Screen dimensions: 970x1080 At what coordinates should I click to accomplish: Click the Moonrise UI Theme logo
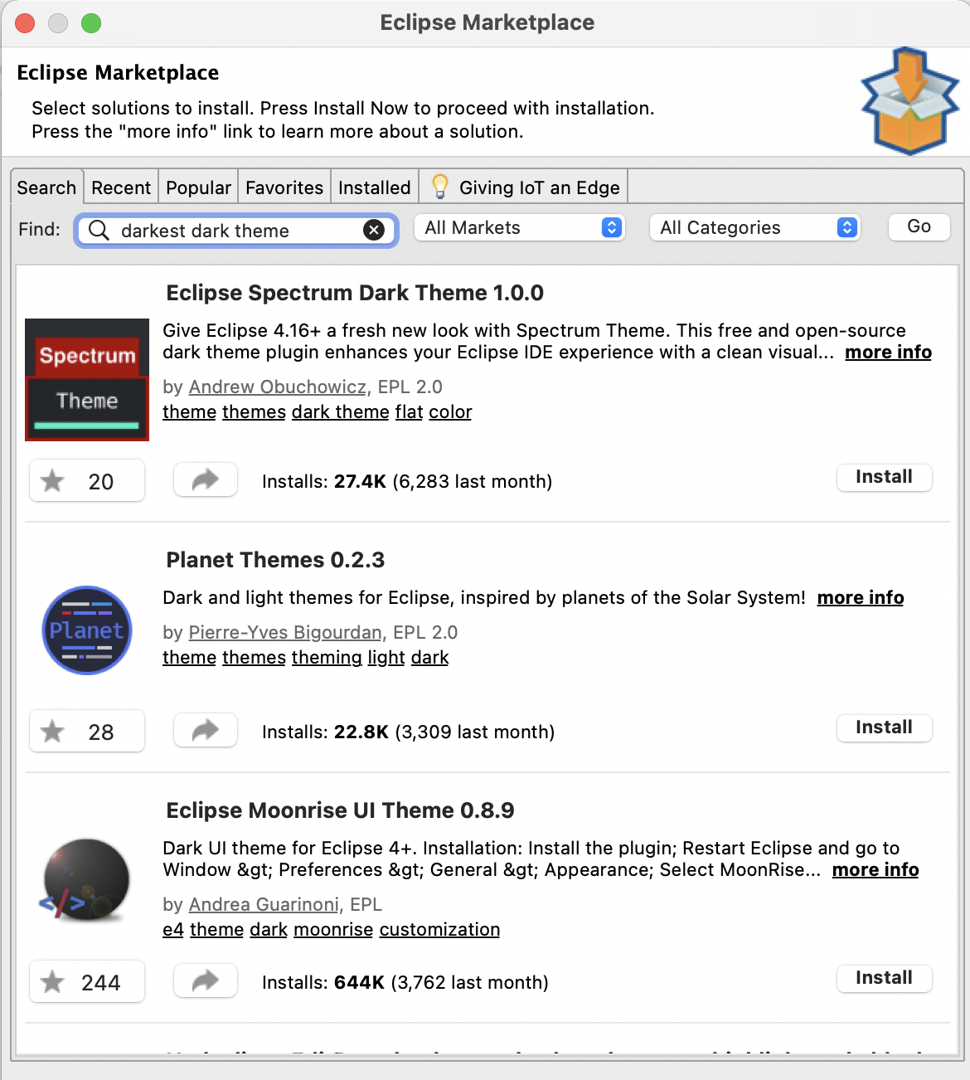click(85, 880)
